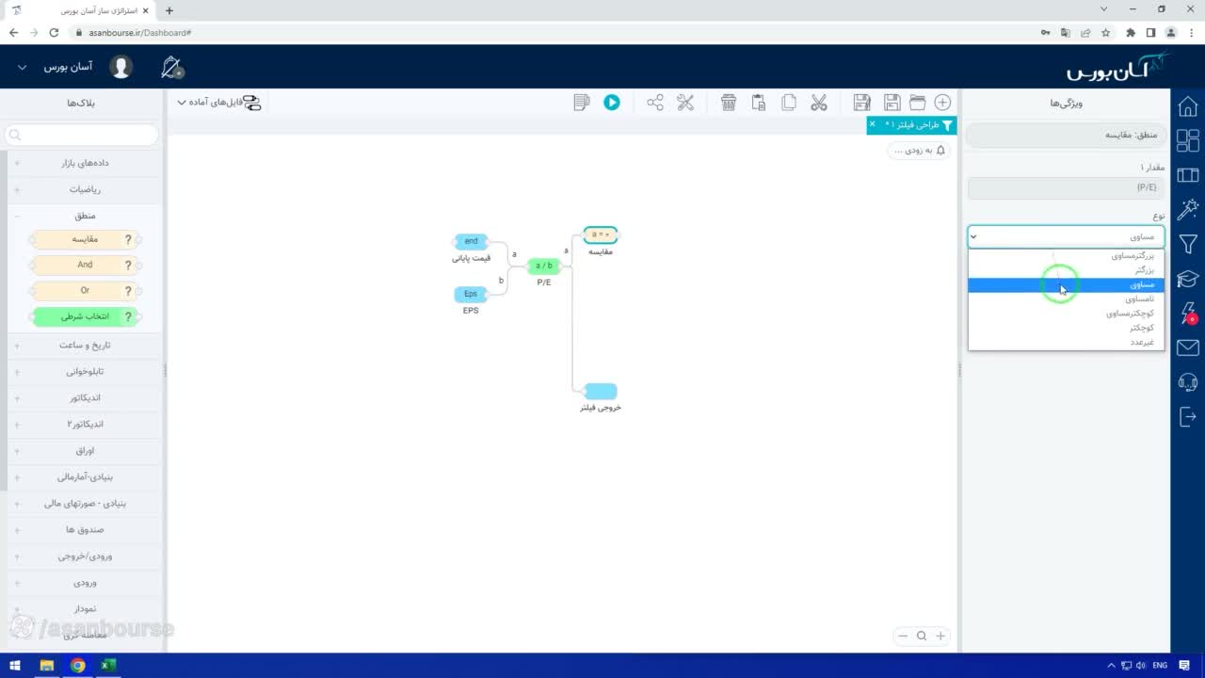Run the strategy with play button

tap(612, 103)
